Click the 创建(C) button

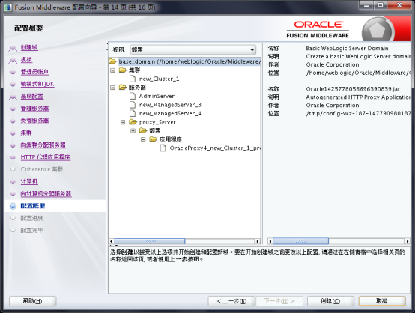(x=330, y=301)
